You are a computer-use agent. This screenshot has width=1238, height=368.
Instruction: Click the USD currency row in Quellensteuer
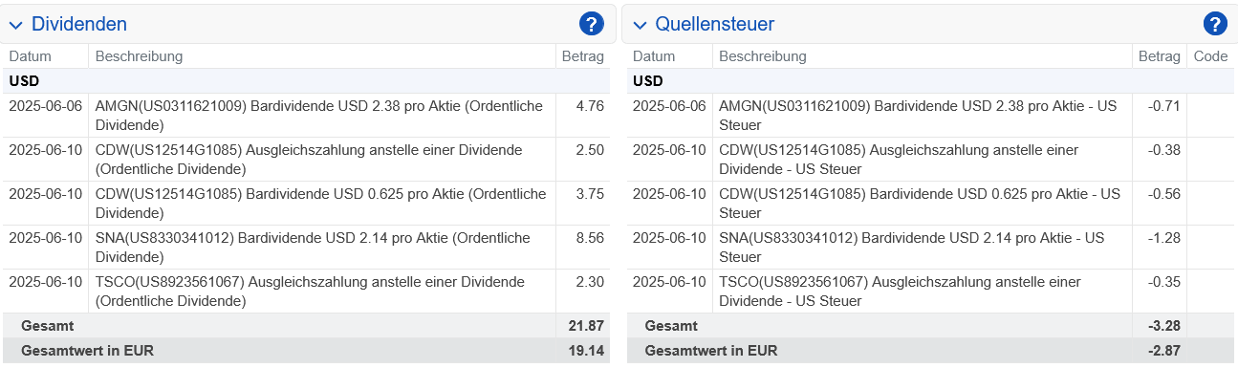click(x=930, y=81)
